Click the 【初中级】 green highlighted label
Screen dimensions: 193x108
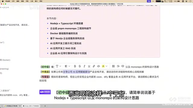tap(45, 67)
